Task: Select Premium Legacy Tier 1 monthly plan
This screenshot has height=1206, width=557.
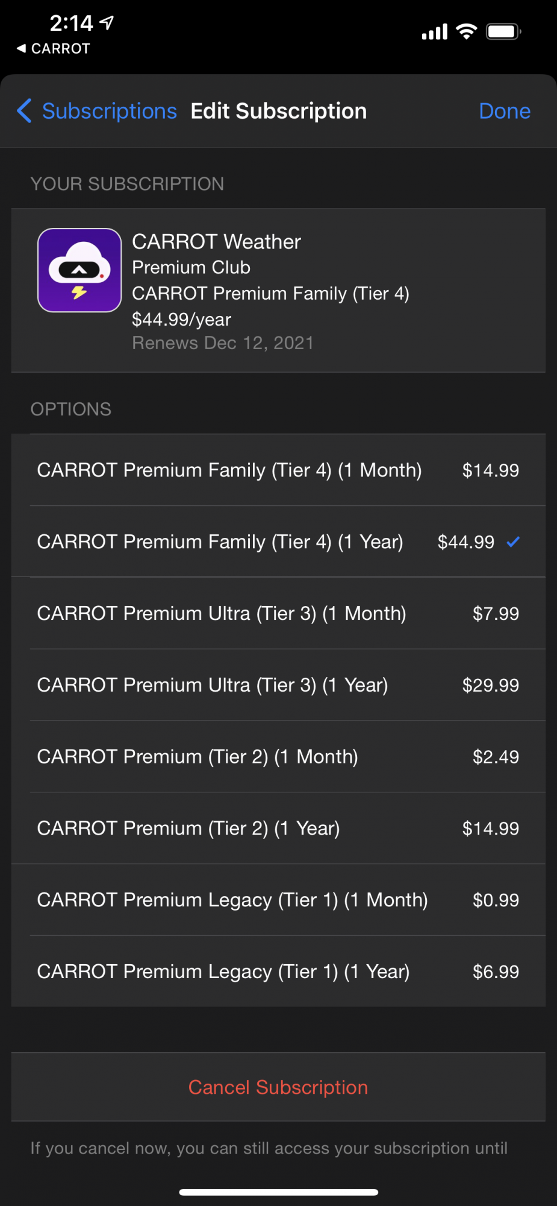Action: point(278,900)
